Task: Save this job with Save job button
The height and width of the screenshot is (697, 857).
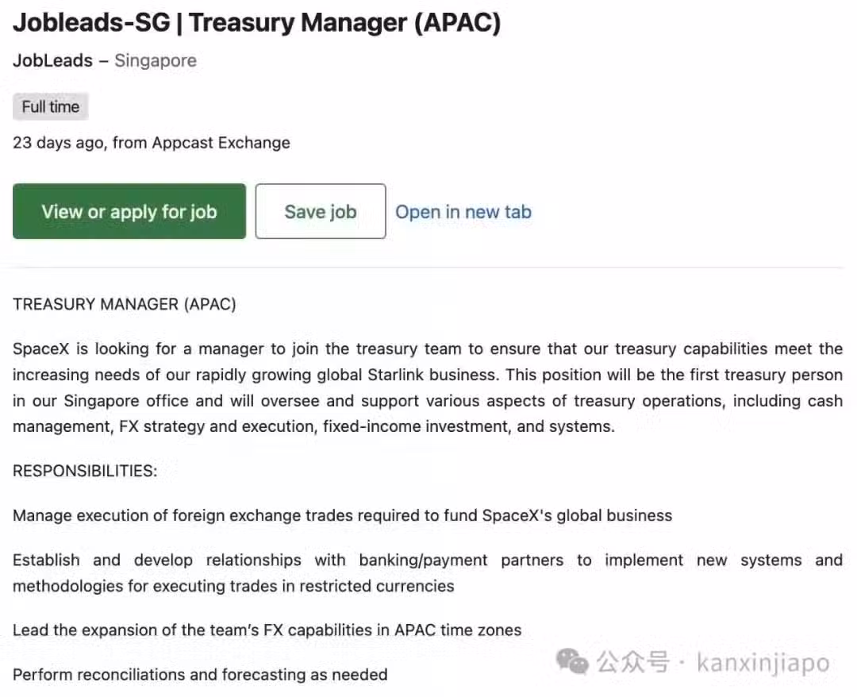Action: [x=321, y=211]
